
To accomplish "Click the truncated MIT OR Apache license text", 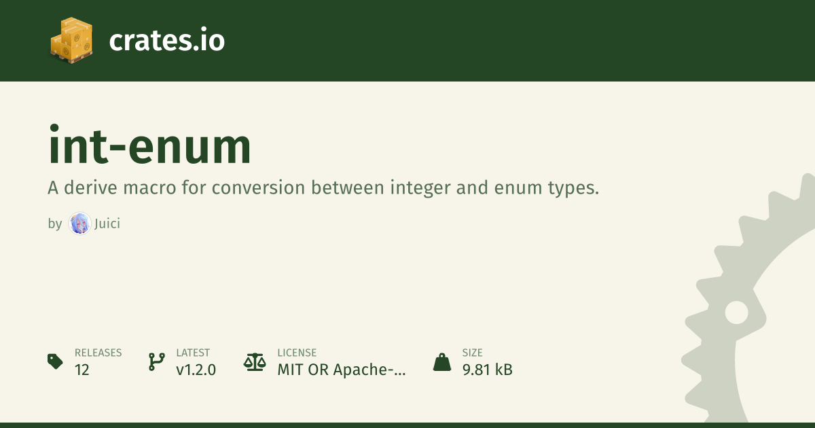I will [x=342, y=370].
